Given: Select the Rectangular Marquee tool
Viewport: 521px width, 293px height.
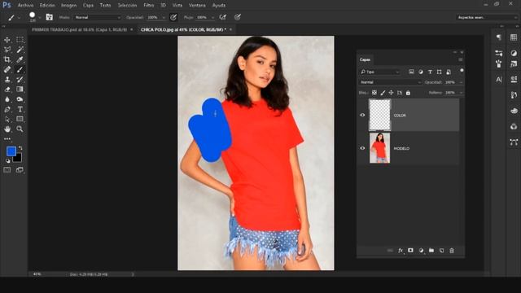Looking at the screenshot, I should (x=20, y=40).
